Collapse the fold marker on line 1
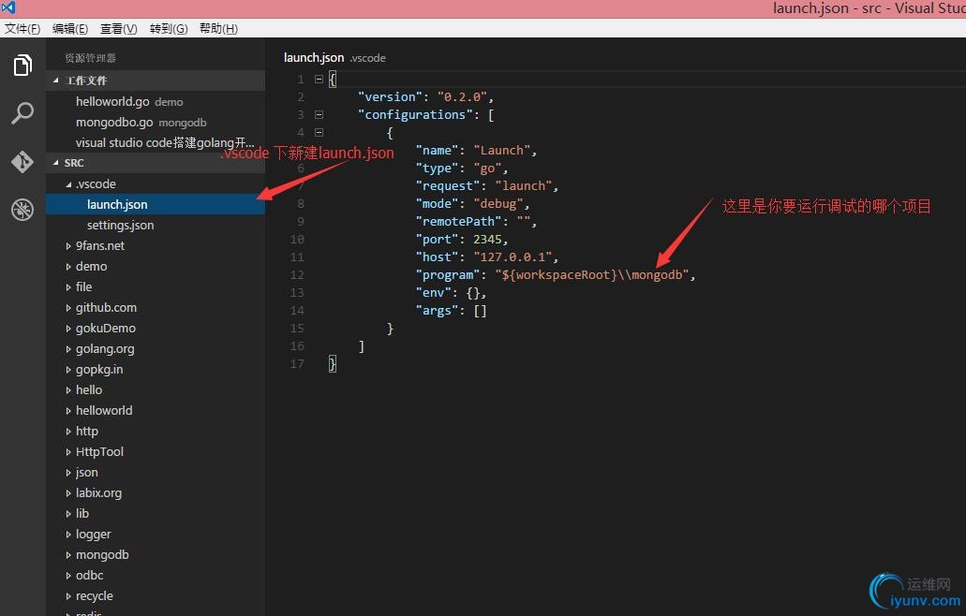Viewport: 966px width, 616px height. pos(319,80)
